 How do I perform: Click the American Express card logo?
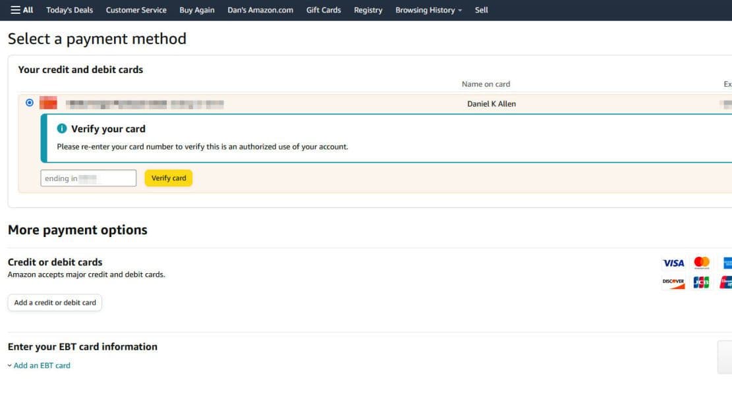[727, 263]
